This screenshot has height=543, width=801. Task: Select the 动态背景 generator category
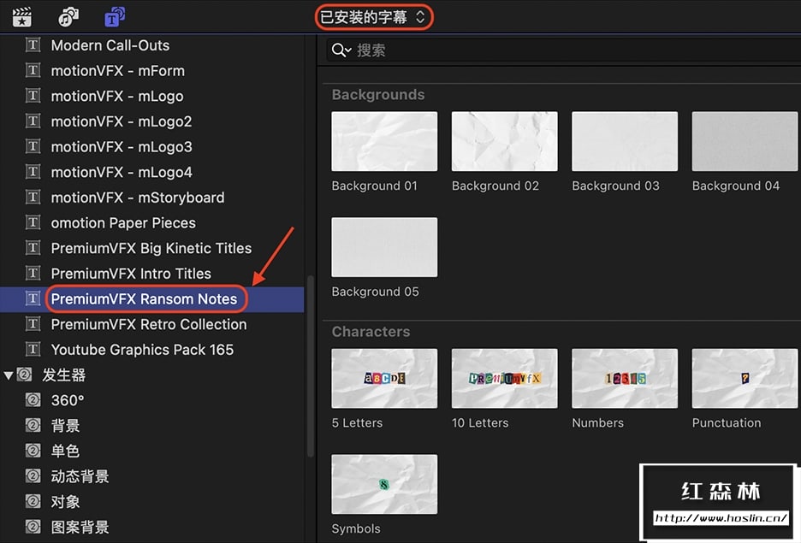pos(80,476)
